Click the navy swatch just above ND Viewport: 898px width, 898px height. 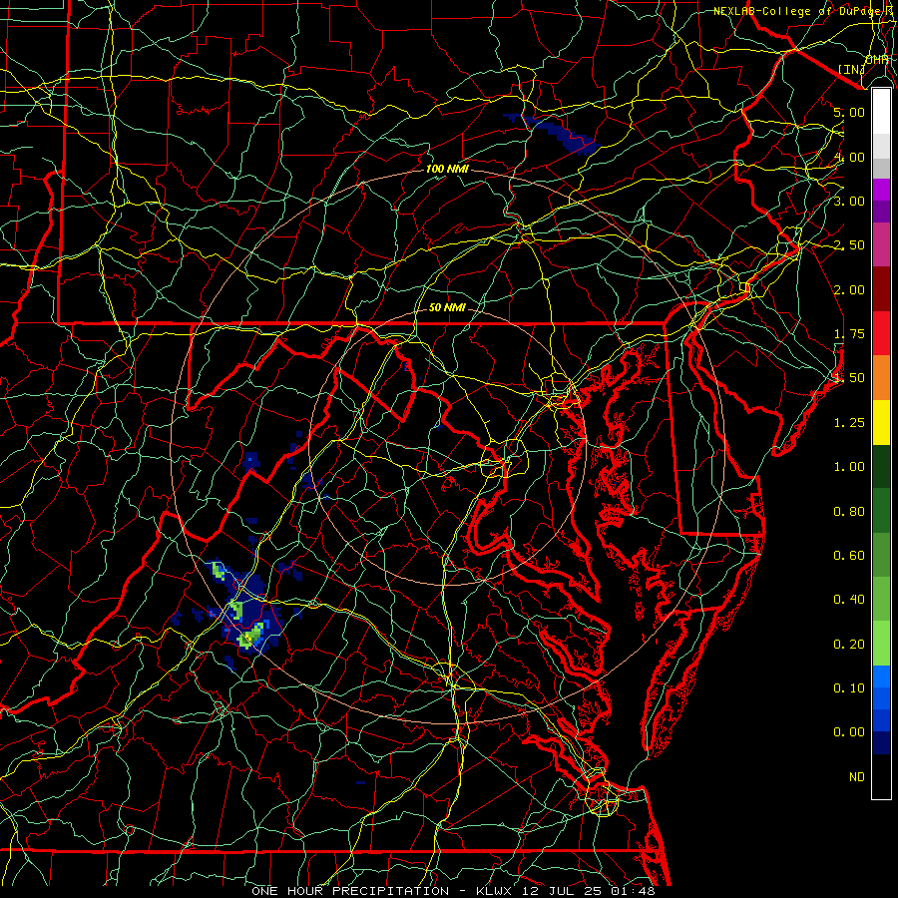tap(881, 743)
